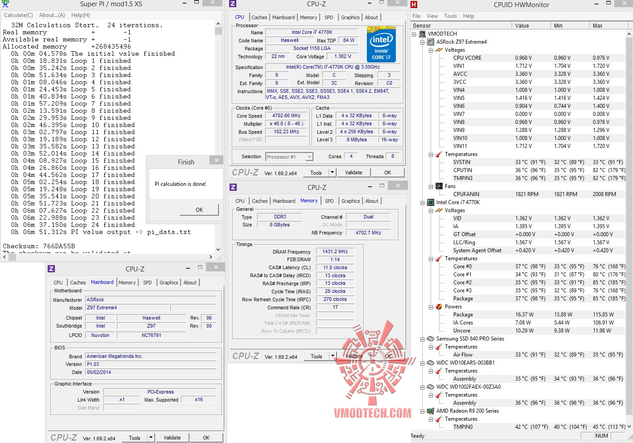Click the ASRock Z97 Extreme4 motherboard icon
The image size is (633, 443).
431,42
